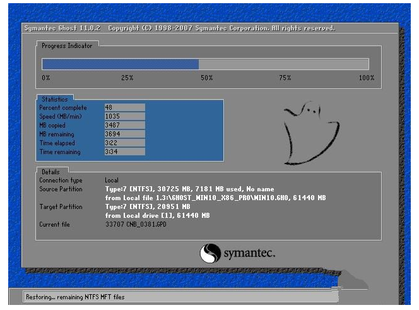The height and width of the screenshot is (310, 419).
Task: Click the Symantec yin-yang logo icon
Action: pyautogui.click(x=210, y=254)
